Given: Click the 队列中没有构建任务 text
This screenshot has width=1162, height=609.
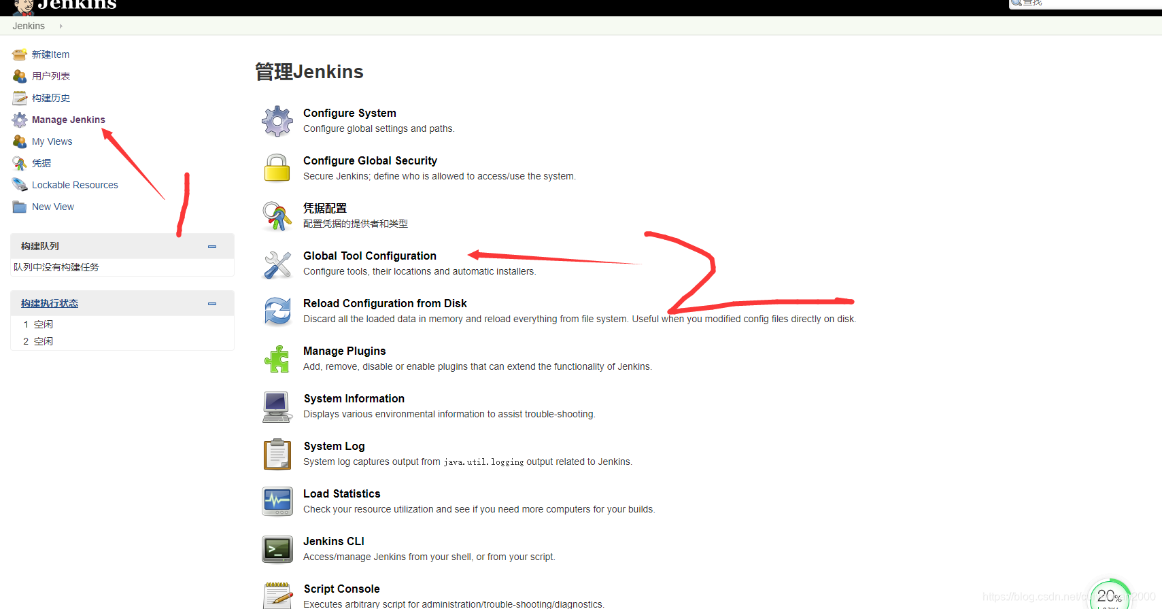Looking at the screenshot, I should coord(56,267).
